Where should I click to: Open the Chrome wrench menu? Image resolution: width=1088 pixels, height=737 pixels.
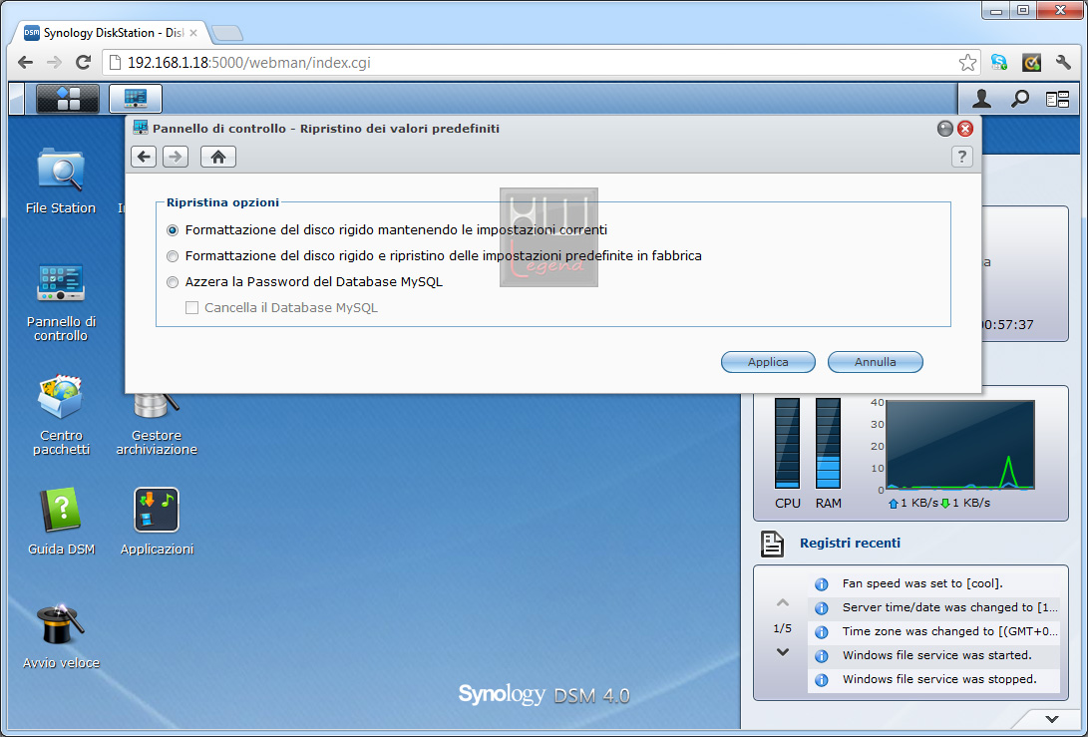pyautogui.click(x=1063, y=63)
